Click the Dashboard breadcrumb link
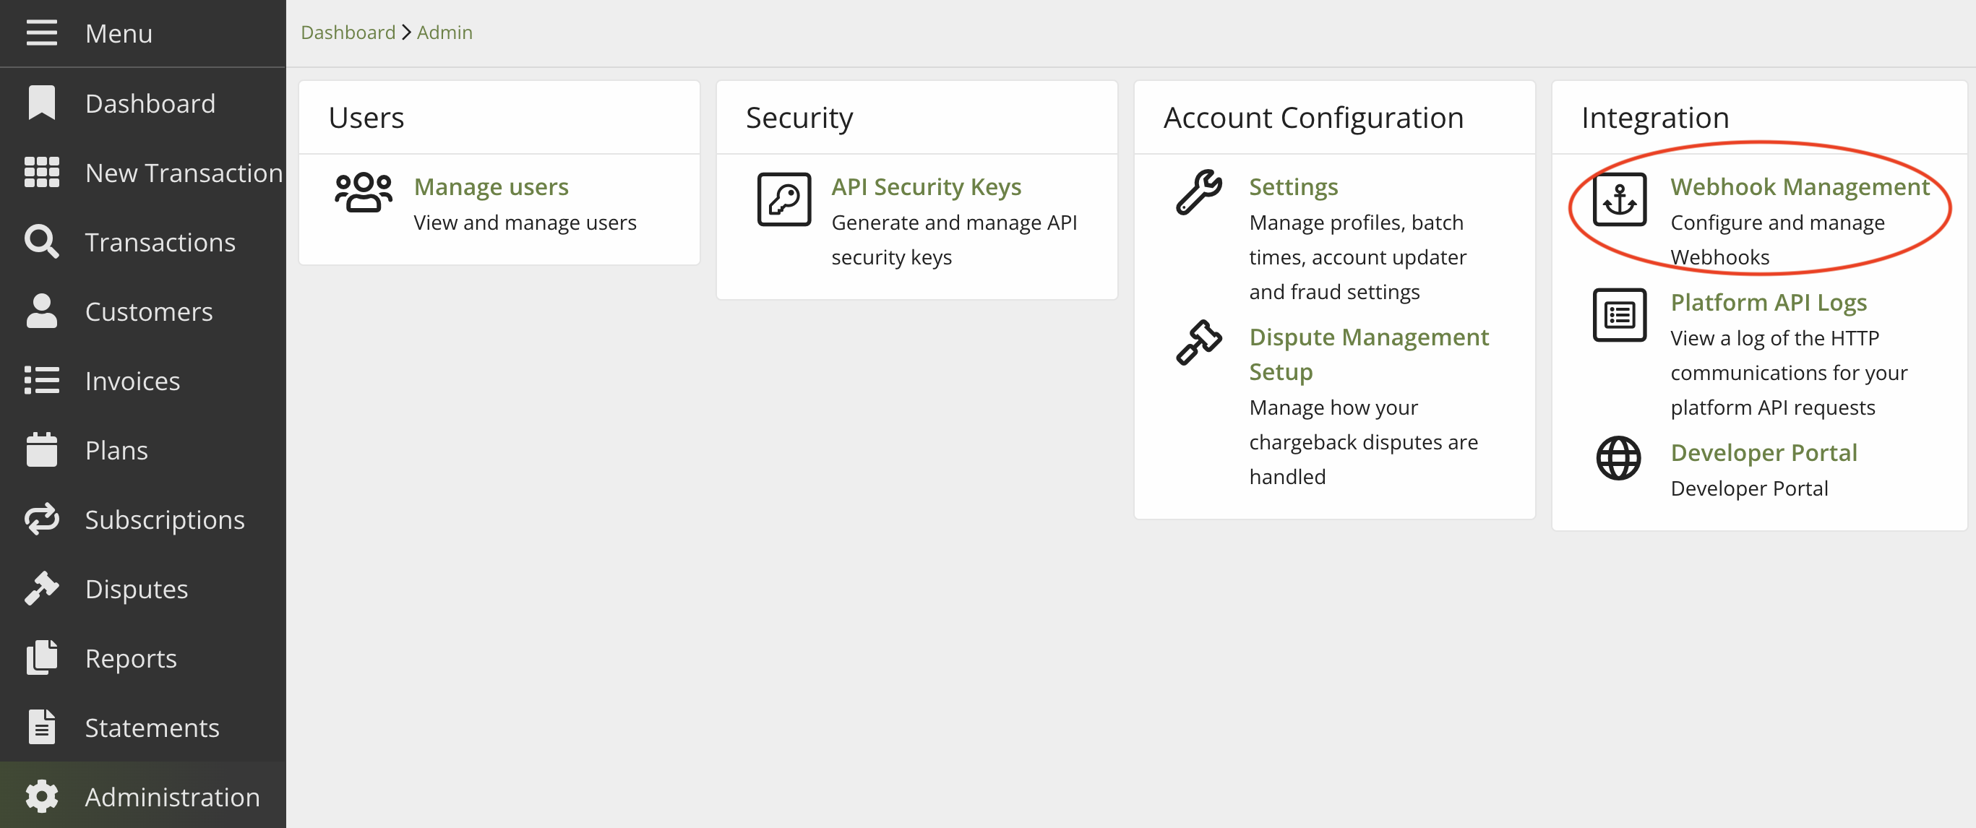 (348, 33)
